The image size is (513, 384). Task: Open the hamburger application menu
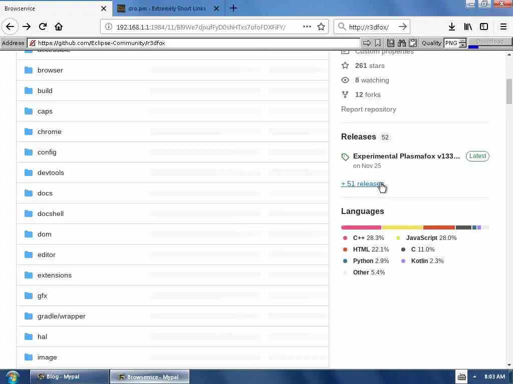click(x=503, y=27)
